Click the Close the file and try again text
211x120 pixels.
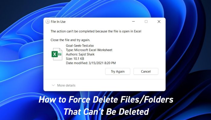pyautogui.click(x=70, y=40)
